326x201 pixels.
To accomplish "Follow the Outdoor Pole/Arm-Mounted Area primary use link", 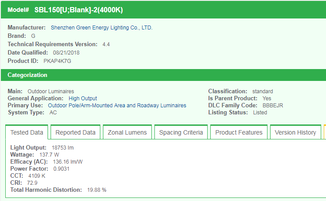I will 117,106.
